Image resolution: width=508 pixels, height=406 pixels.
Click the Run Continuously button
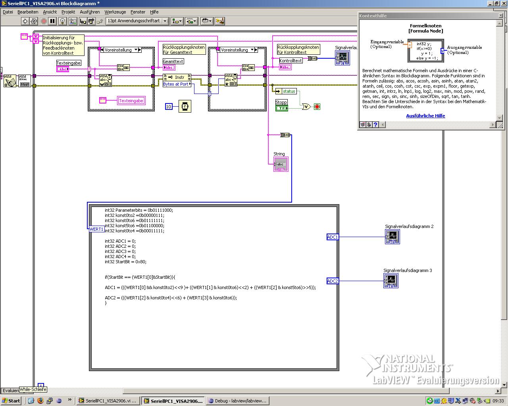click(34, 21)
